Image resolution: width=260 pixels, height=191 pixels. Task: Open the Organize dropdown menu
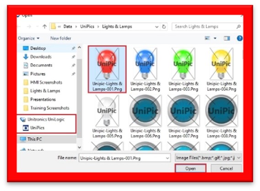[x=29, y=38]
